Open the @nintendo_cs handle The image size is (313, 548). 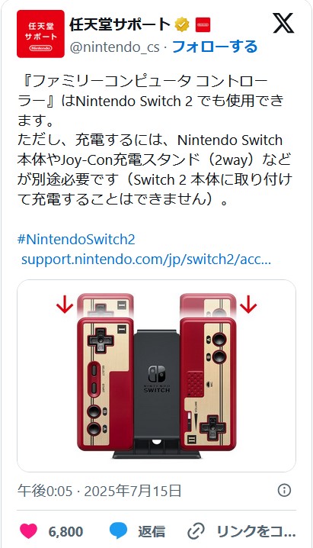pyautogui.click(x=115, y=47)
